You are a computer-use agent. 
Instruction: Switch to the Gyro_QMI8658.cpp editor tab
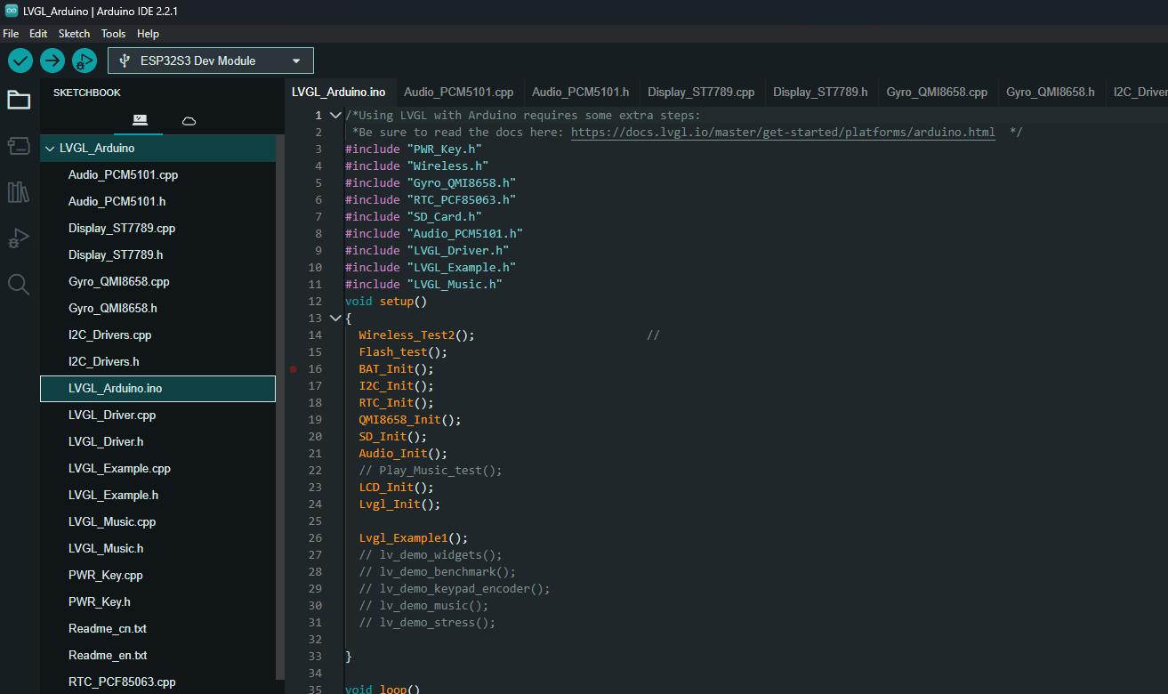pos(937,92)
